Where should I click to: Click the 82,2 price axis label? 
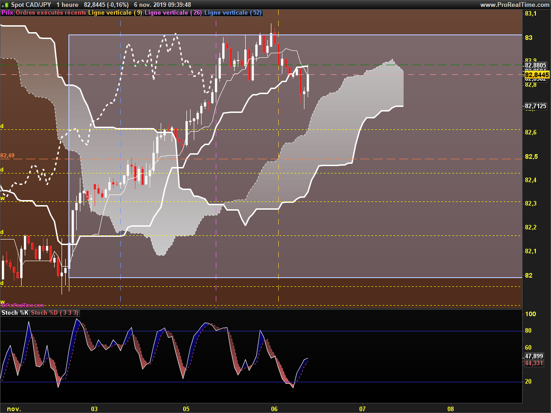coord(531,228)
